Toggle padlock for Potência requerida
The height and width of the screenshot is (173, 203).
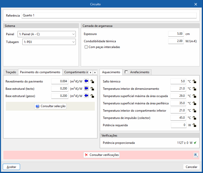click(x=194, y=125)
